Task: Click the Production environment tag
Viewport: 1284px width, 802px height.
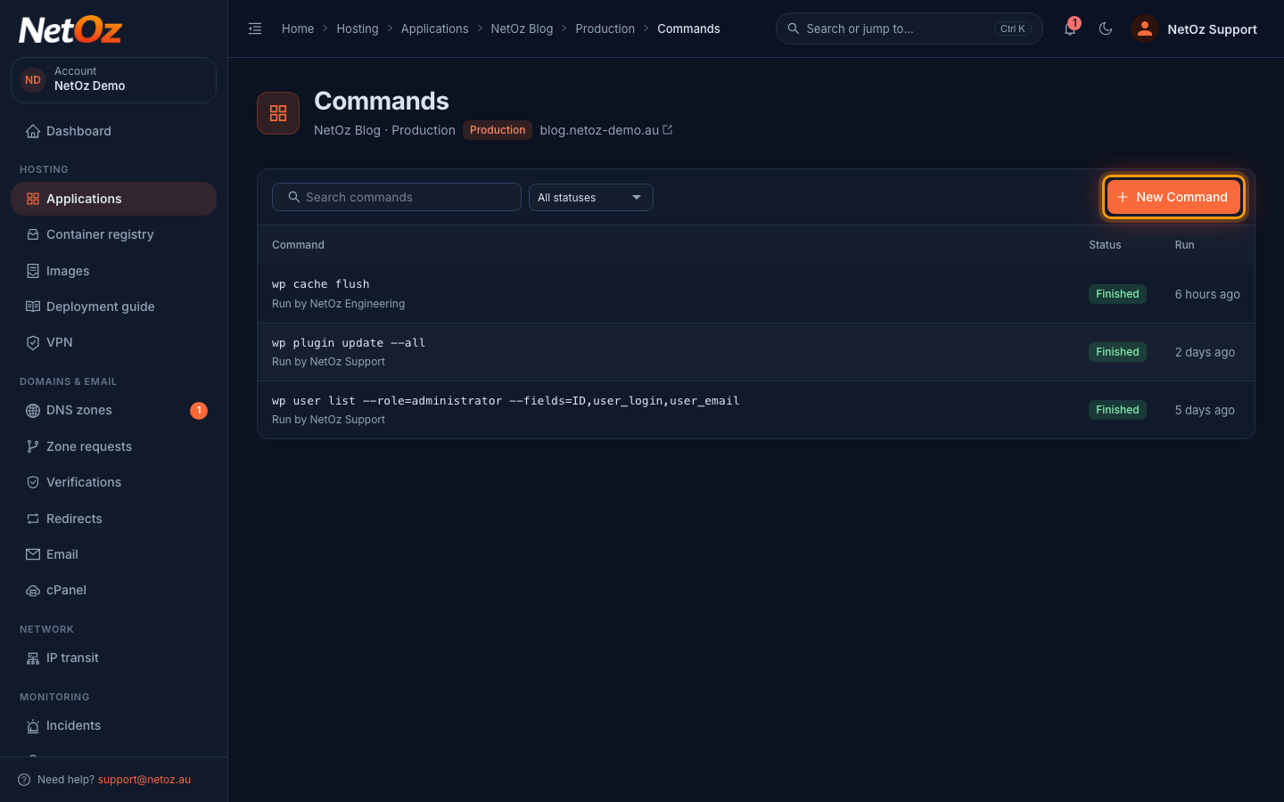Action: (x=498, y=130)
